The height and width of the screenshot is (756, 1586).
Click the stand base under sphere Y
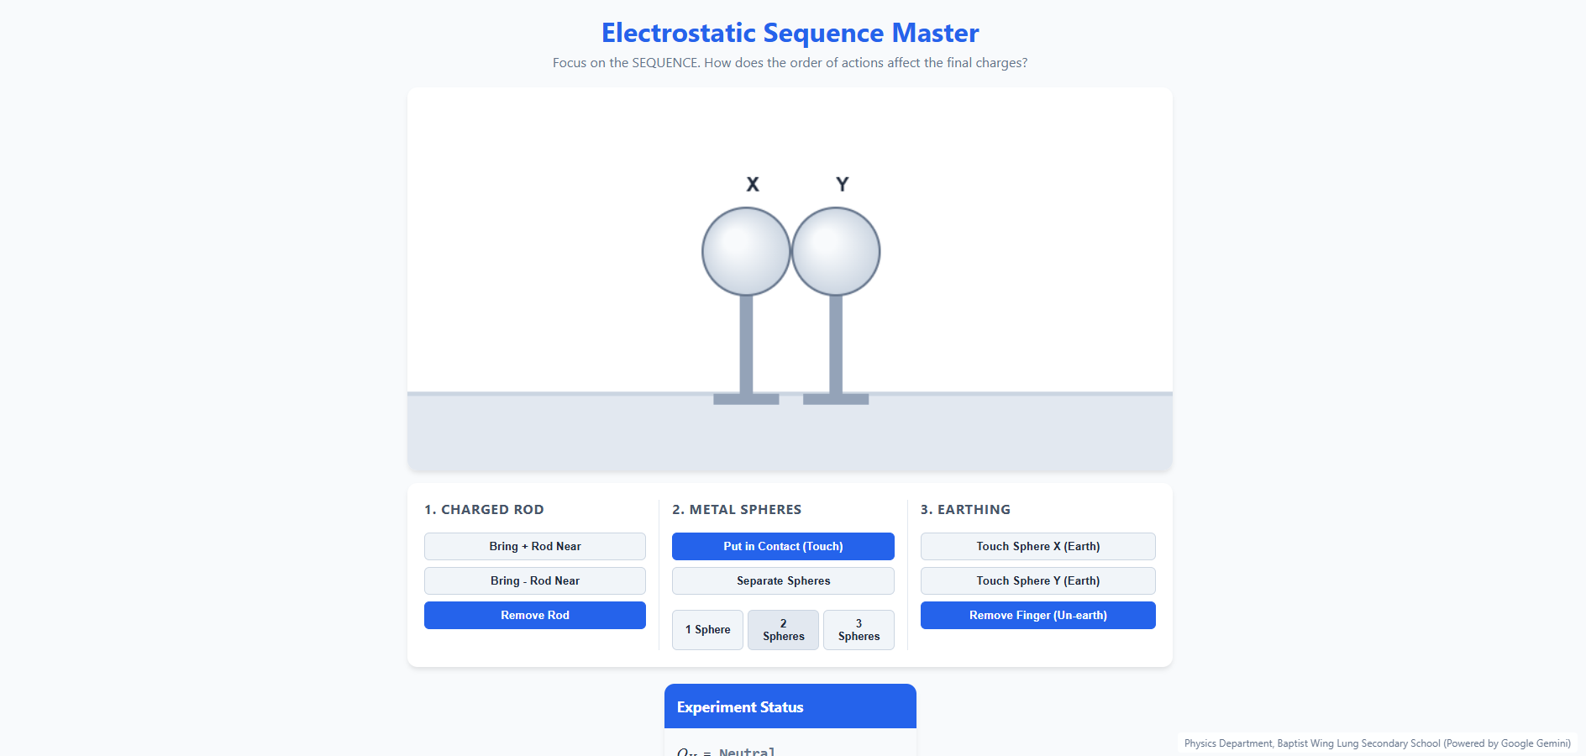[836, 399]
